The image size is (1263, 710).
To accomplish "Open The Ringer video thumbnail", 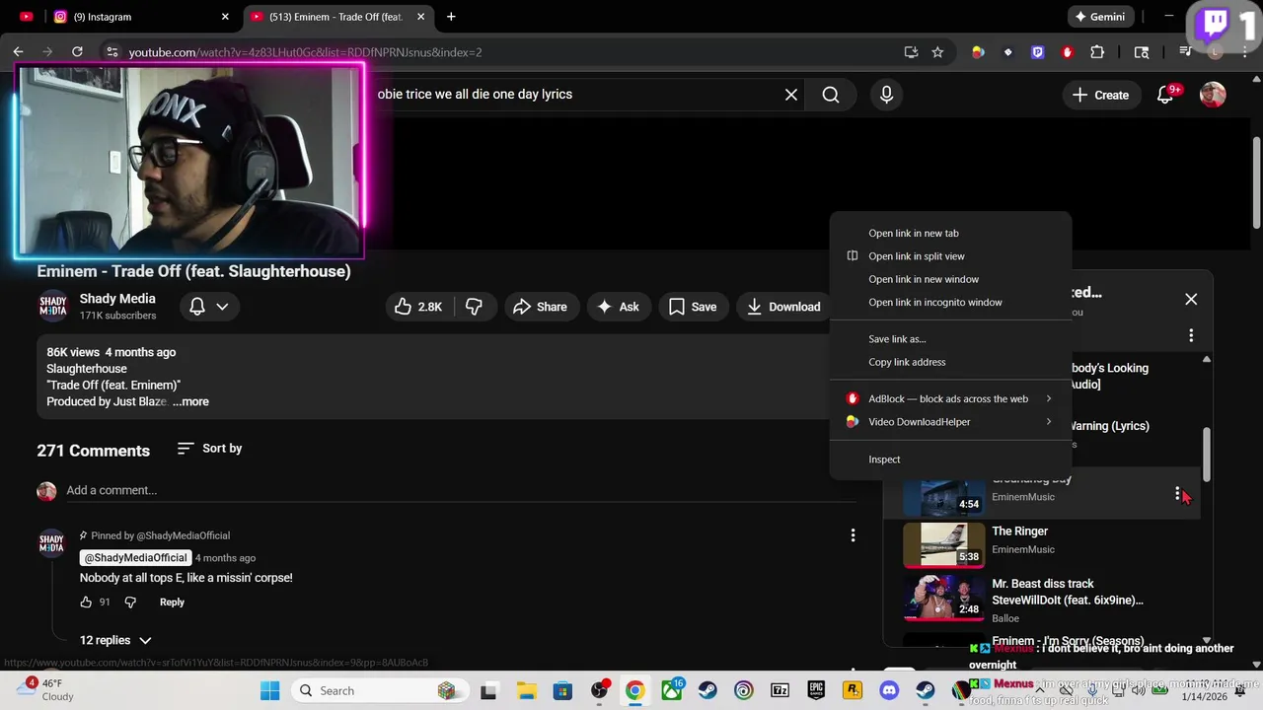I will (x=944, y=544).
